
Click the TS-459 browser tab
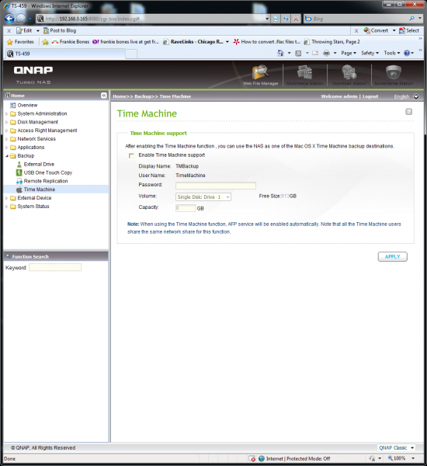tap(64, 54)
